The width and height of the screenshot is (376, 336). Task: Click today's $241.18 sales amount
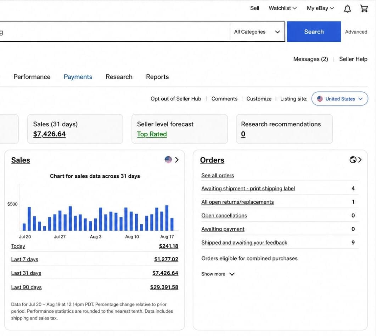(169, 246)
